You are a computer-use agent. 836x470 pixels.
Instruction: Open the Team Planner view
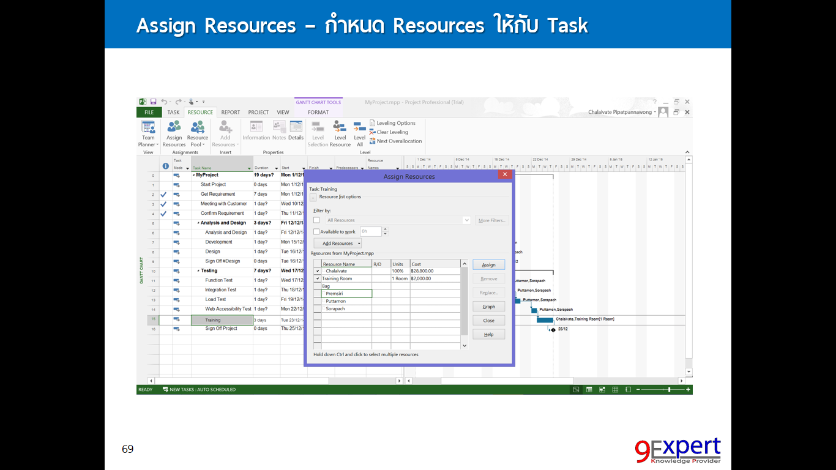147,130
